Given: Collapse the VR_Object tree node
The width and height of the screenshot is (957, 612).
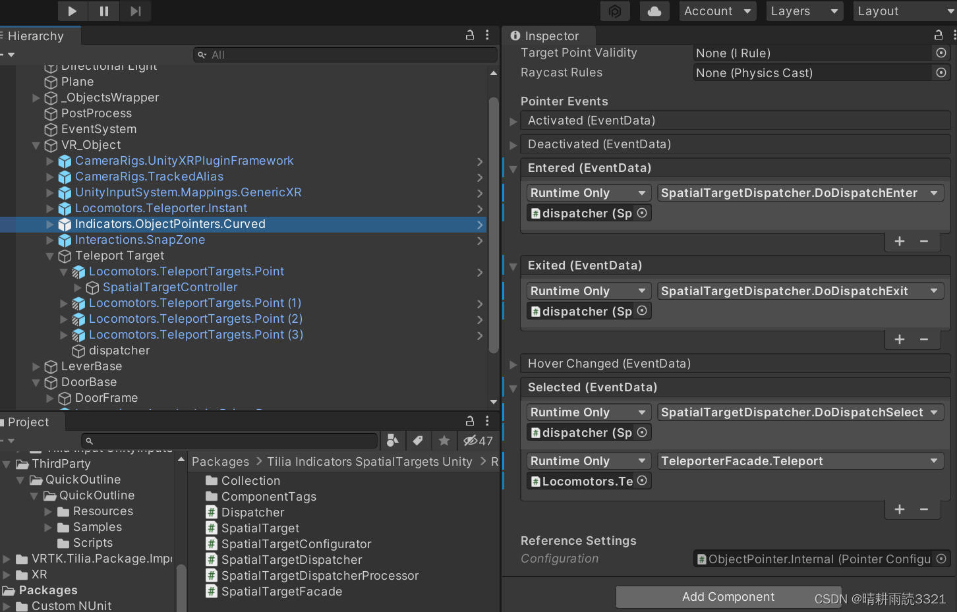Looking at the screenshot, I should (x=36, y=145).
